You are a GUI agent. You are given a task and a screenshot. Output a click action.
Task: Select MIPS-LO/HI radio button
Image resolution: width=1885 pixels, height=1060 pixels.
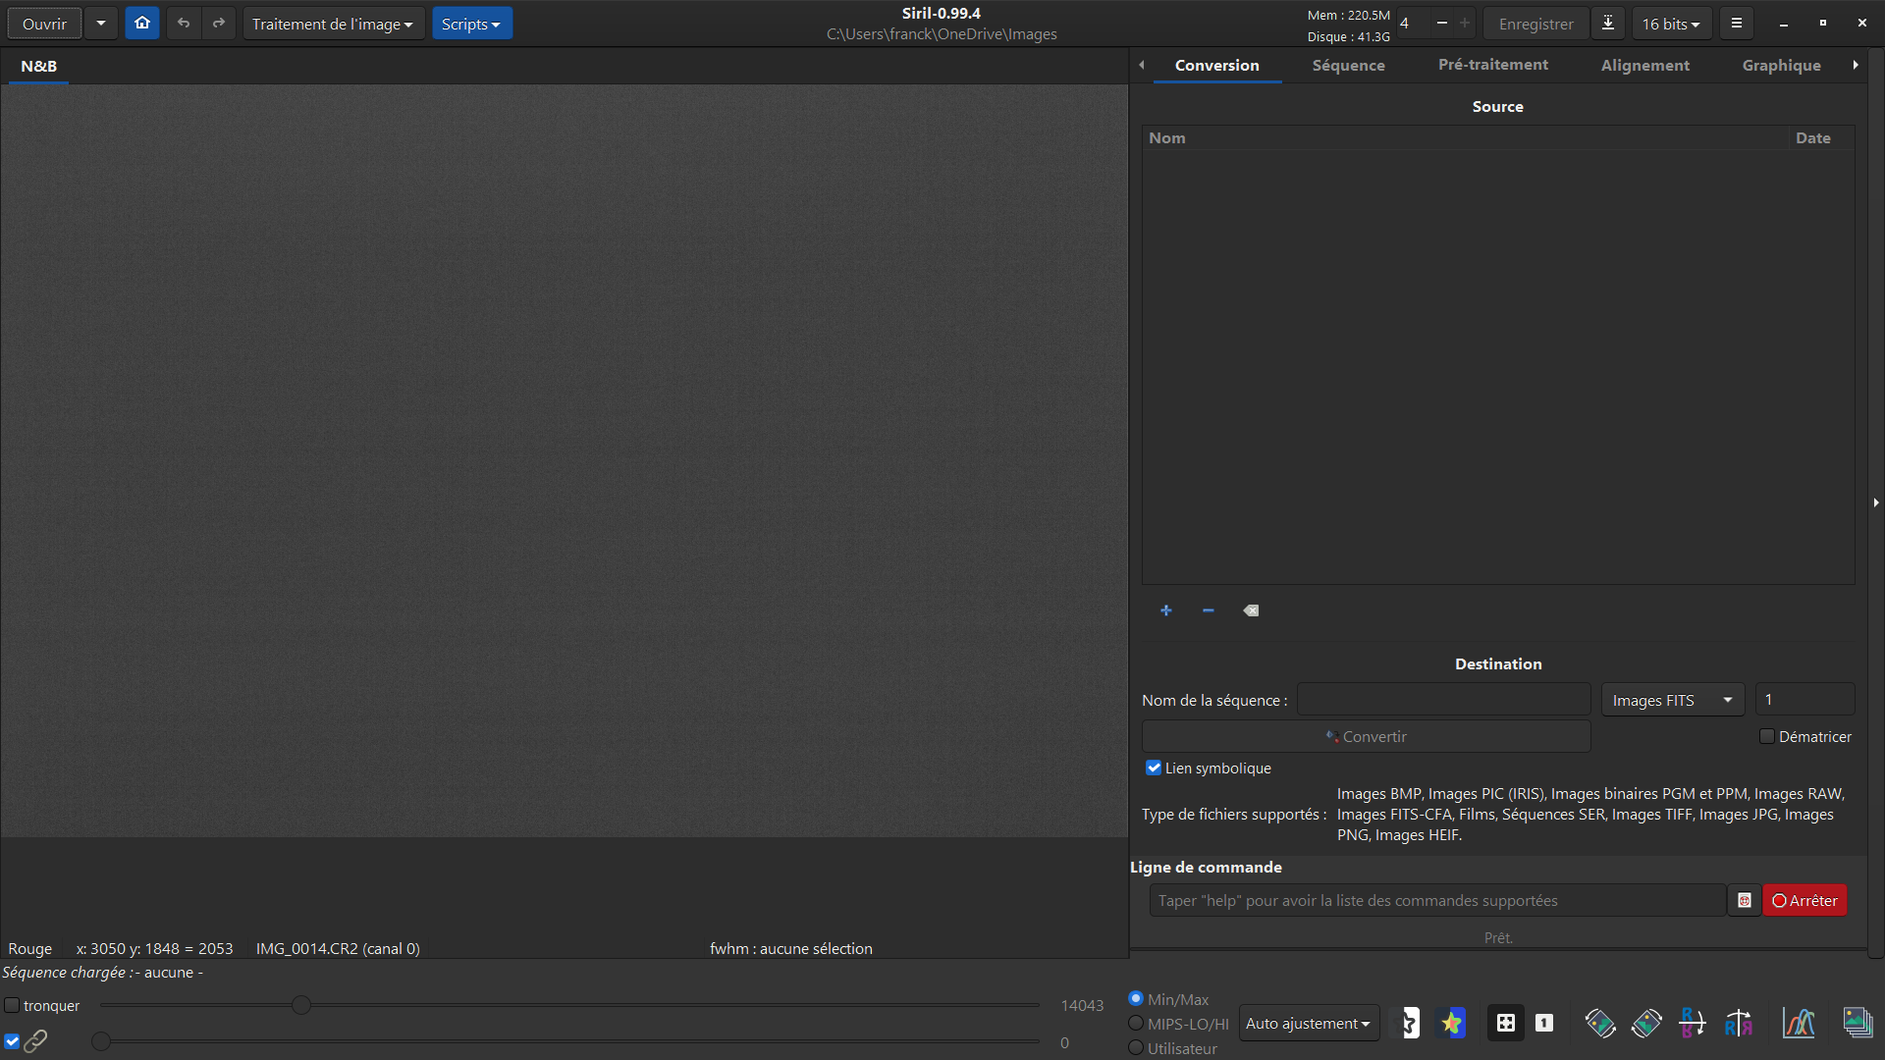(x=1136, y=1024)
